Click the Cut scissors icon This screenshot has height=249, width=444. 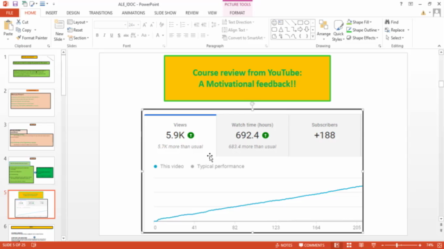(19, 21)
